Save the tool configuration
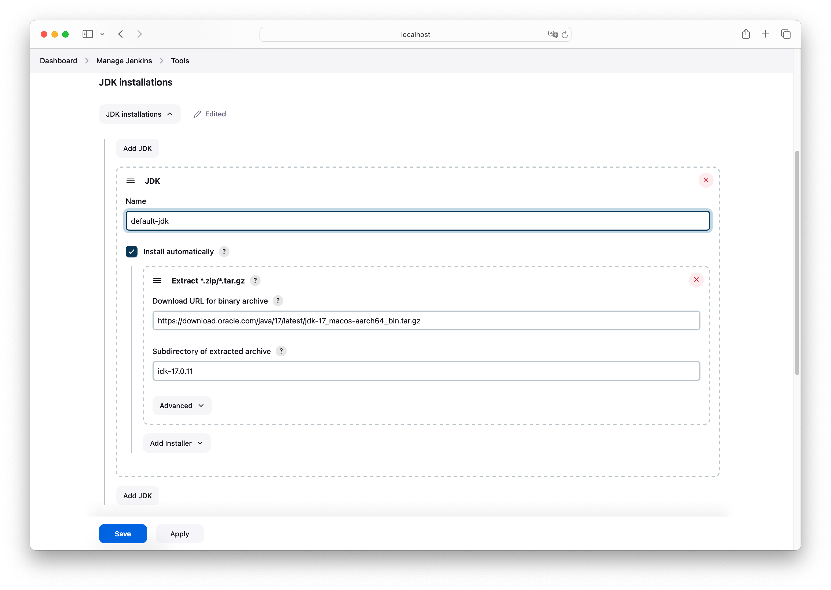 (123, 533)
